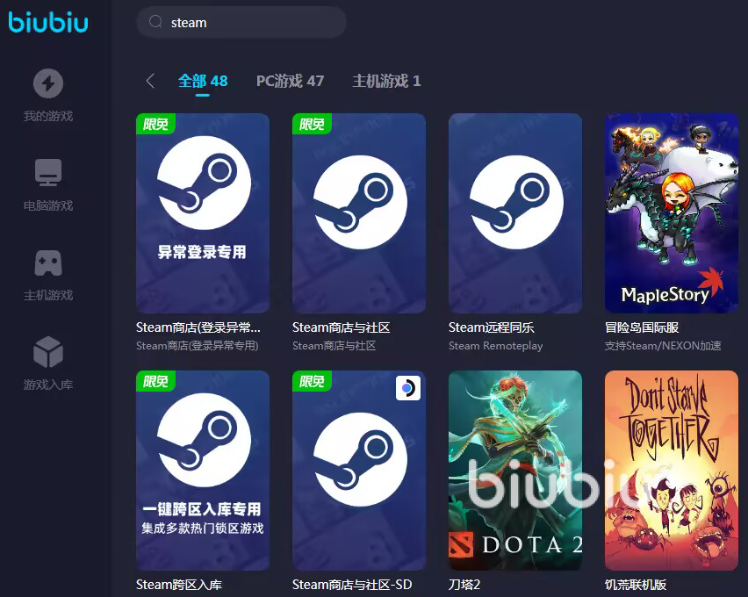Switch to the 主机游戏 1 tab
Screen dimensions: 748x597
pyautogui.click(x=386, y=81)
